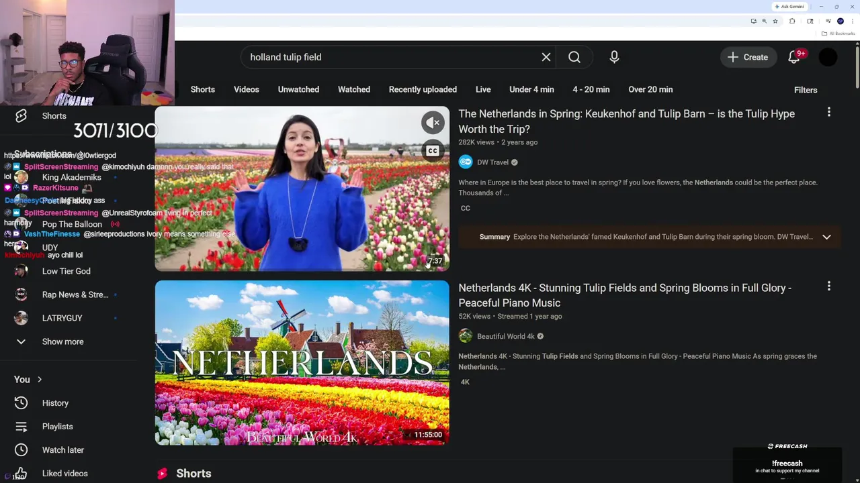Select the Live filter chip
This screenshot has width=860, height=483.
click(483, 89)
